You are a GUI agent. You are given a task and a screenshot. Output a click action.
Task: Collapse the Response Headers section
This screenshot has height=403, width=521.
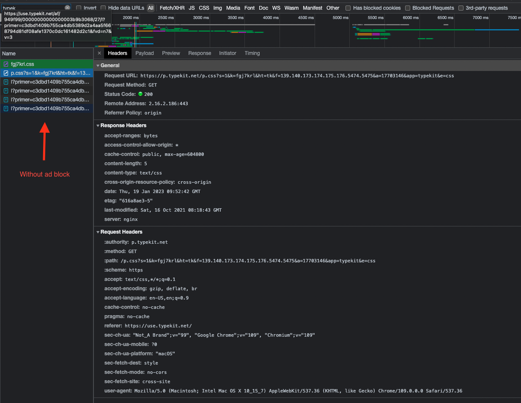[x=98, y=125]
